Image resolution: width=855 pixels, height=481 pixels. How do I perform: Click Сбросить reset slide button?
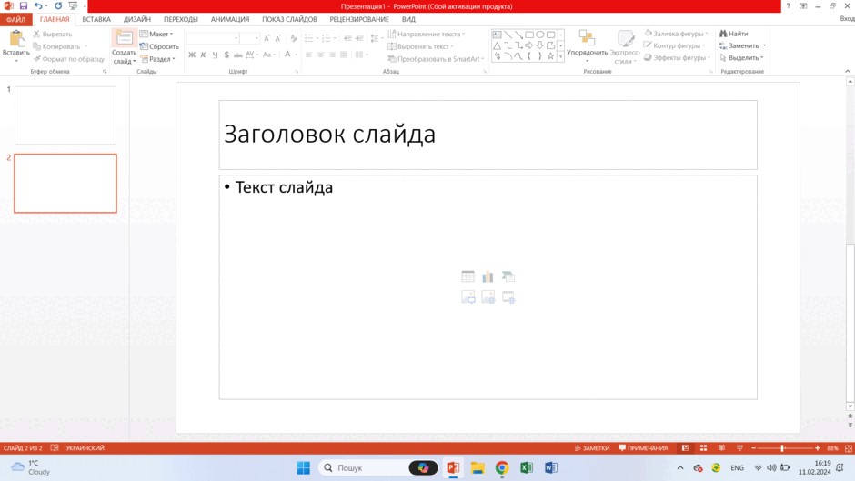159,46
